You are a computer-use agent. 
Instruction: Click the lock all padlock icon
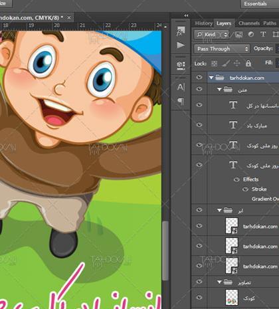tap(248, 64)
